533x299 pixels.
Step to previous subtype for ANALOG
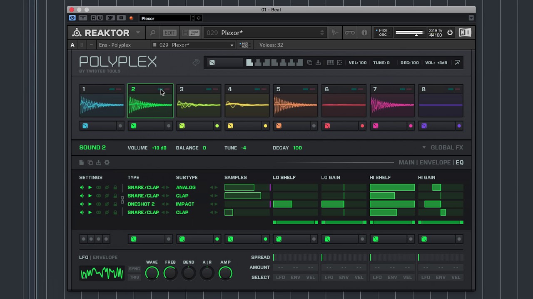[212, 187]
